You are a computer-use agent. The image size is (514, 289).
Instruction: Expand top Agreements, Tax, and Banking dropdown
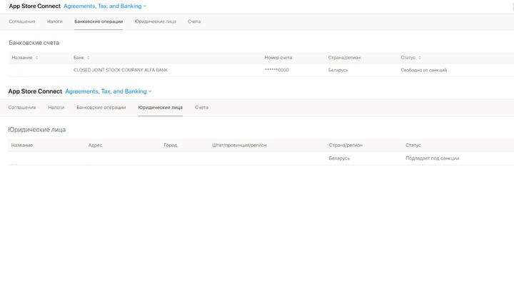click(105, 6)
